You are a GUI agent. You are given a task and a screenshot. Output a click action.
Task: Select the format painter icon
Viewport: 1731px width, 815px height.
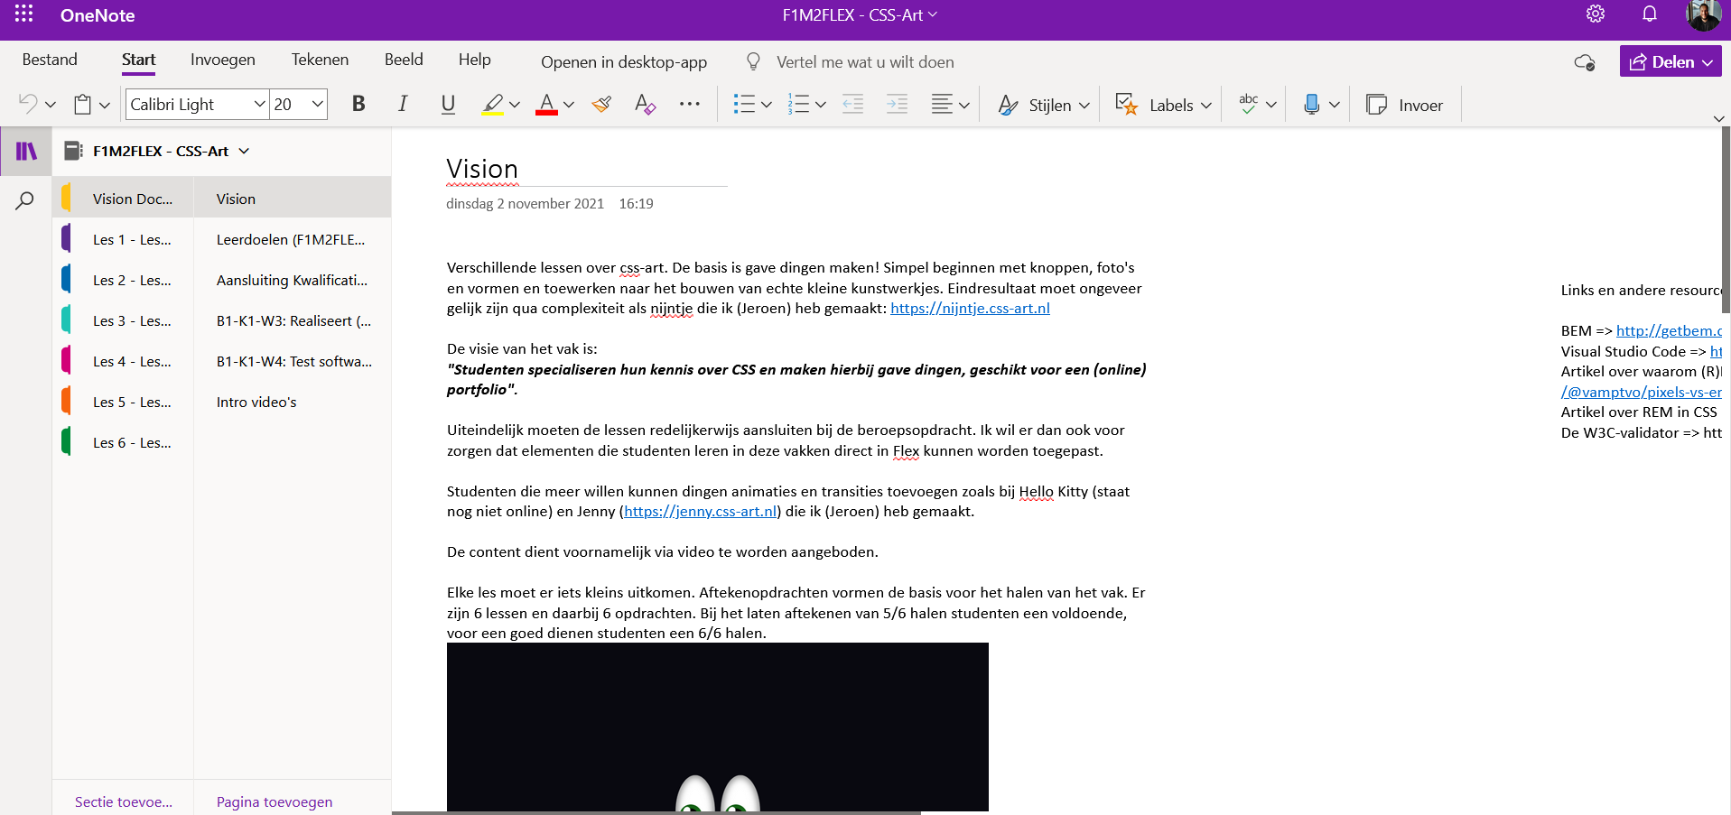coord(601,105)
